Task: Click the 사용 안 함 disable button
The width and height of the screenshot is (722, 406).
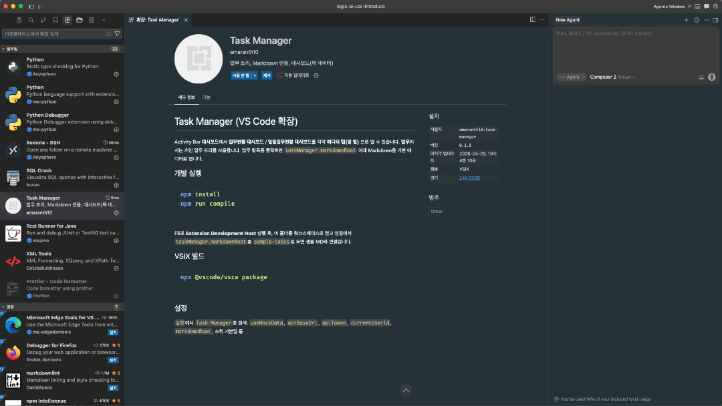Action: pyautogui.click(x=241, y=75)
